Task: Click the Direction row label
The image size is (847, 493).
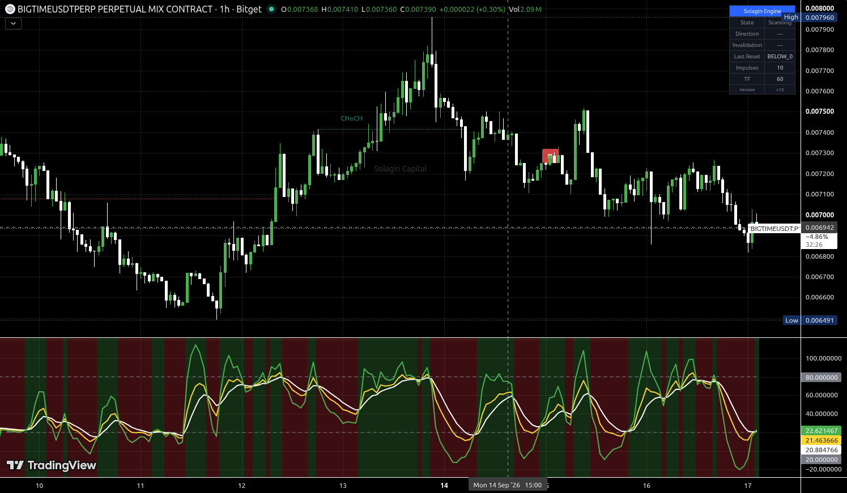Action: [747, 34]
